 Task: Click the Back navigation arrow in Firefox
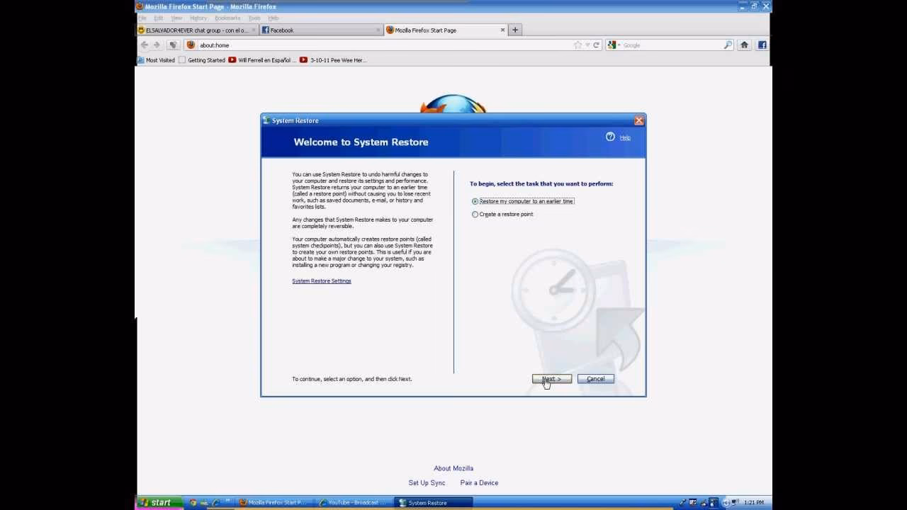tap(144, 45)
